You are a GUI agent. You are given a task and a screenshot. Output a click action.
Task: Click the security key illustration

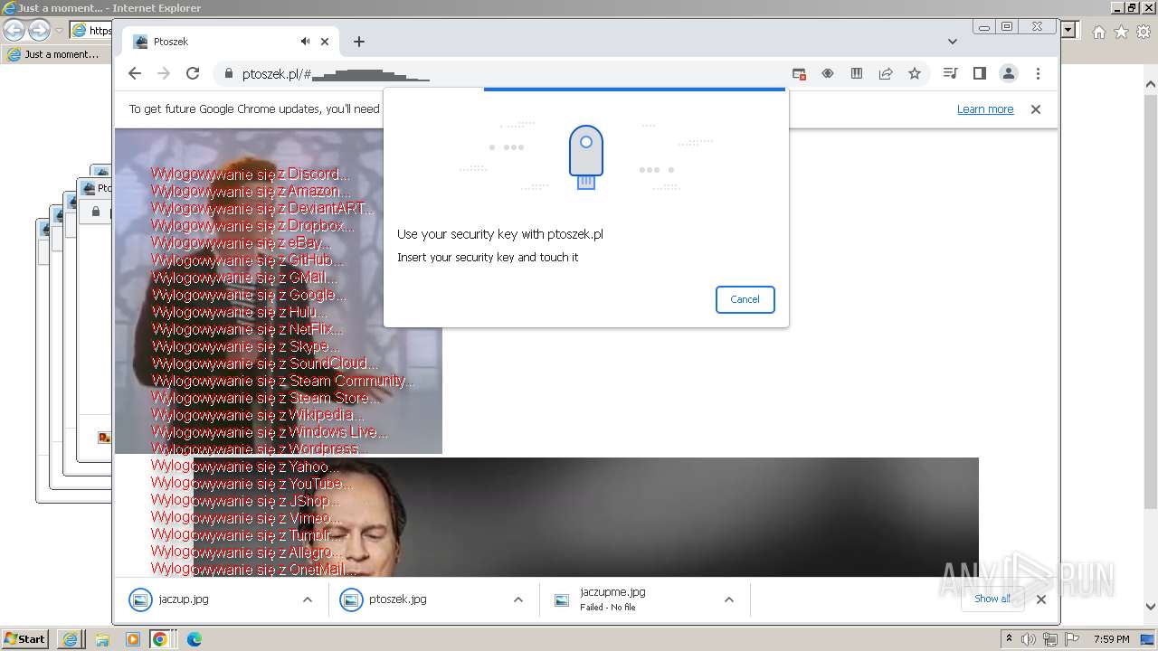[586, 157]
